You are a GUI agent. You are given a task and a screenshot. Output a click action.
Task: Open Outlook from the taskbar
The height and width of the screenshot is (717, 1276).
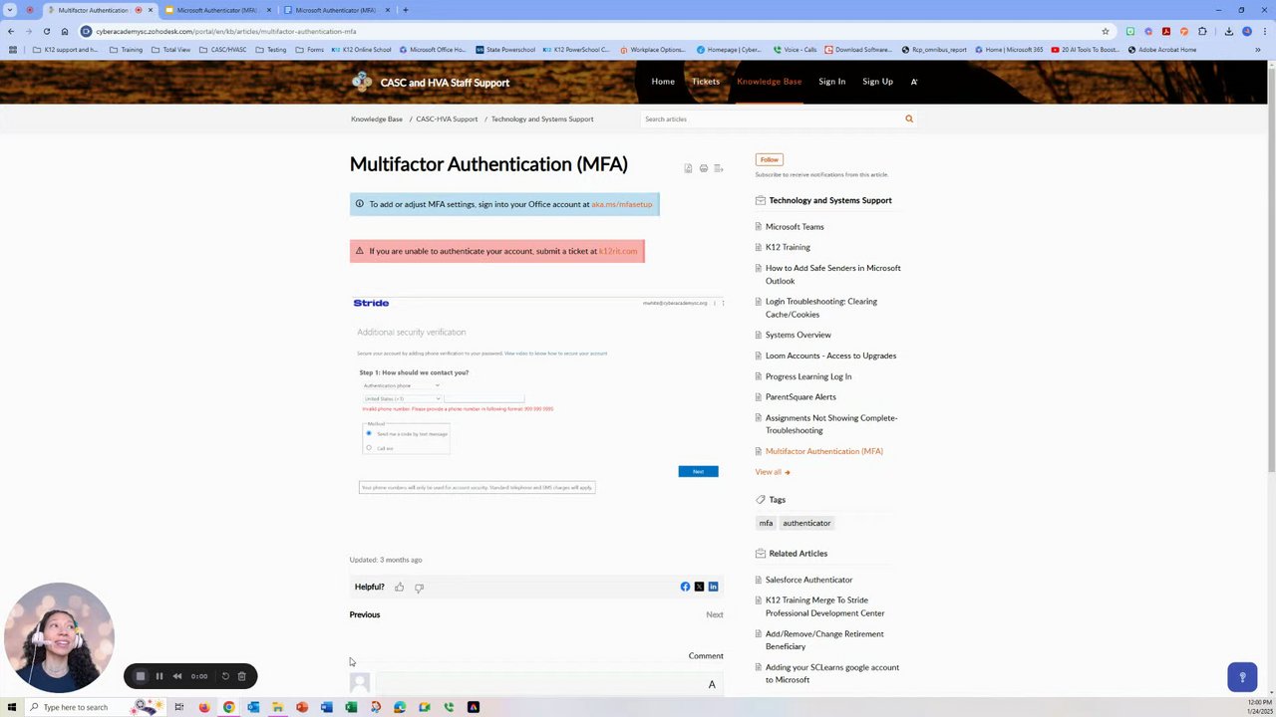pos(253,707)
